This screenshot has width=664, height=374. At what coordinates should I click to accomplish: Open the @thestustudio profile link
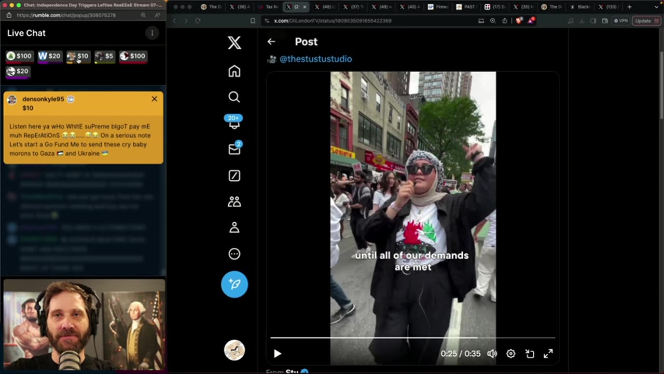(315, 59)
